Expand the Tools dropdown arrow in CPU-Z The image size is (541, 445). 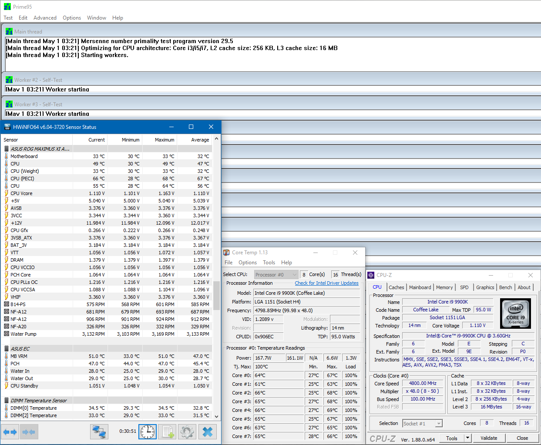pos(467,438)
